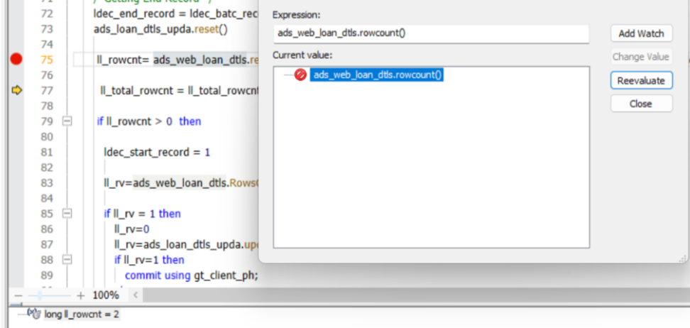690x328 pixels.
Task: Click the editor zoom slider handle
Action: [40, 295]
